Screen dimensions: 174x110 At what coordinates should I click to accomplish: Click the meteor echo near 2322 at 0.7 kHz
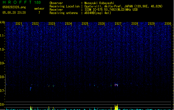(x=31, y=89)
